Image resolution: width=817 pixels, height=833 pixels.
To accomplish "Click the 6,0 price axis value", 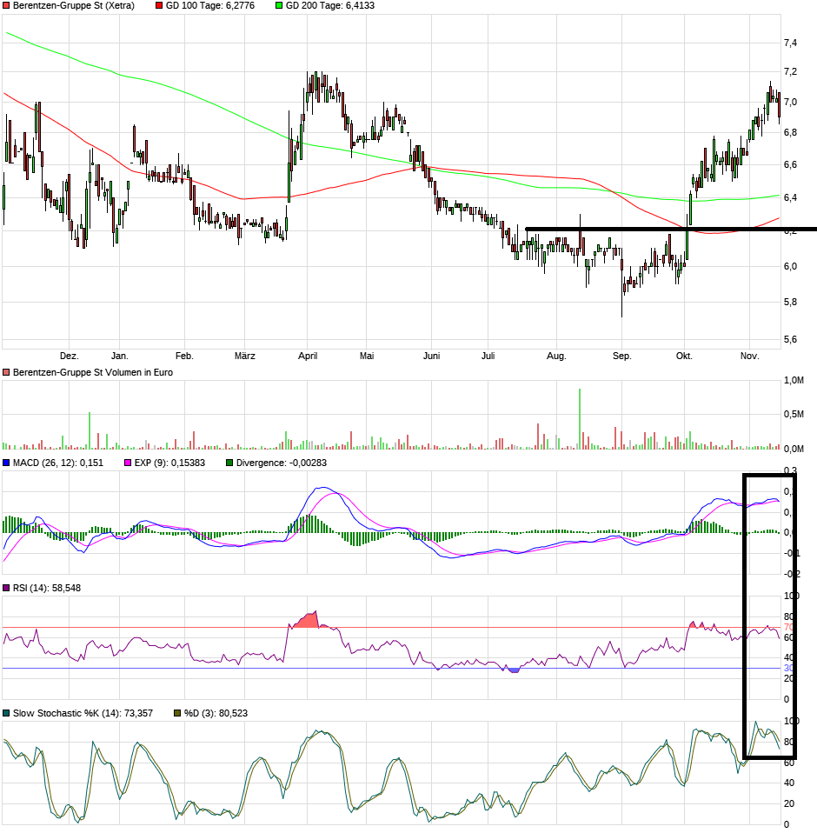I will point(790,266).
